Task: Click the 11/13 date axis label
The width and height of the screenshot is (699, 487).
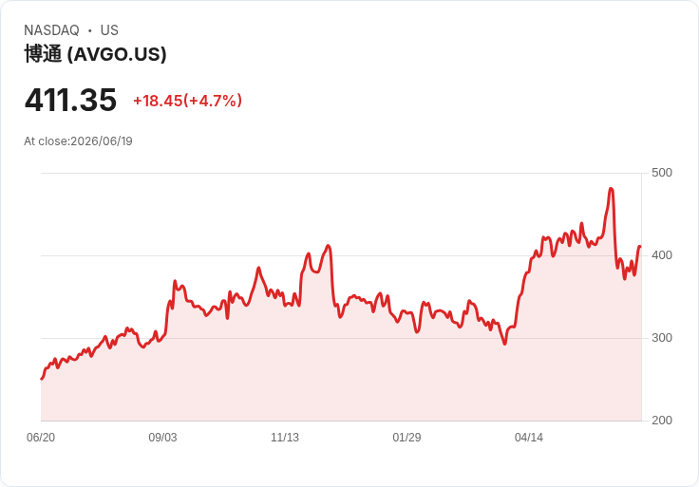Action: (x=285, y=438)
